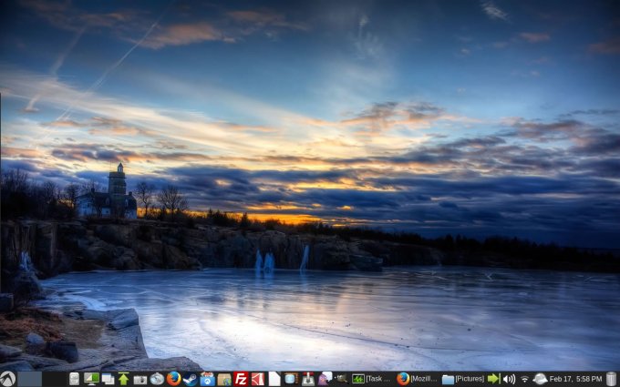This screenshot has height=387, width=620.
Task: Open the volume control speaker icon
Action: pyautogui.click(x=509, y=380)
